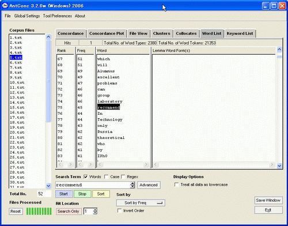Viewport: 288px width, 226px height.
Task: Open the Sort by Freq dropdown
Action: (x=141, y=203)
